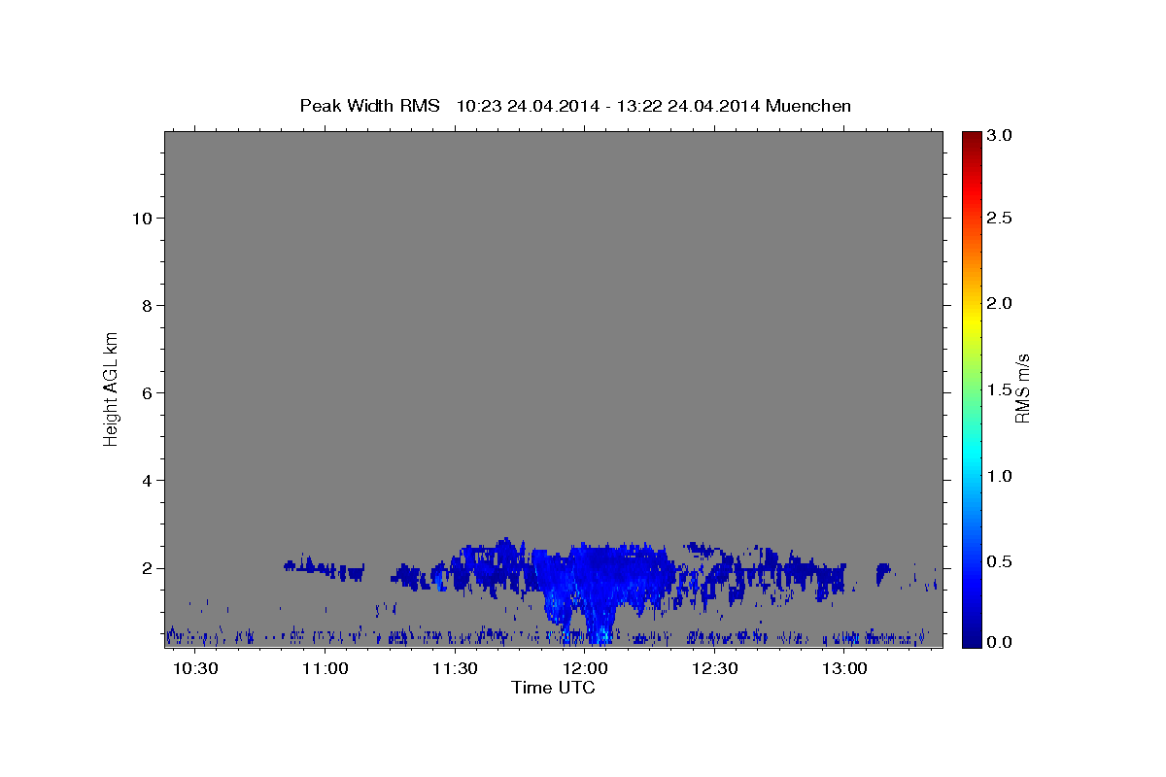Click the 12:30 time tick label

point(715,669)
